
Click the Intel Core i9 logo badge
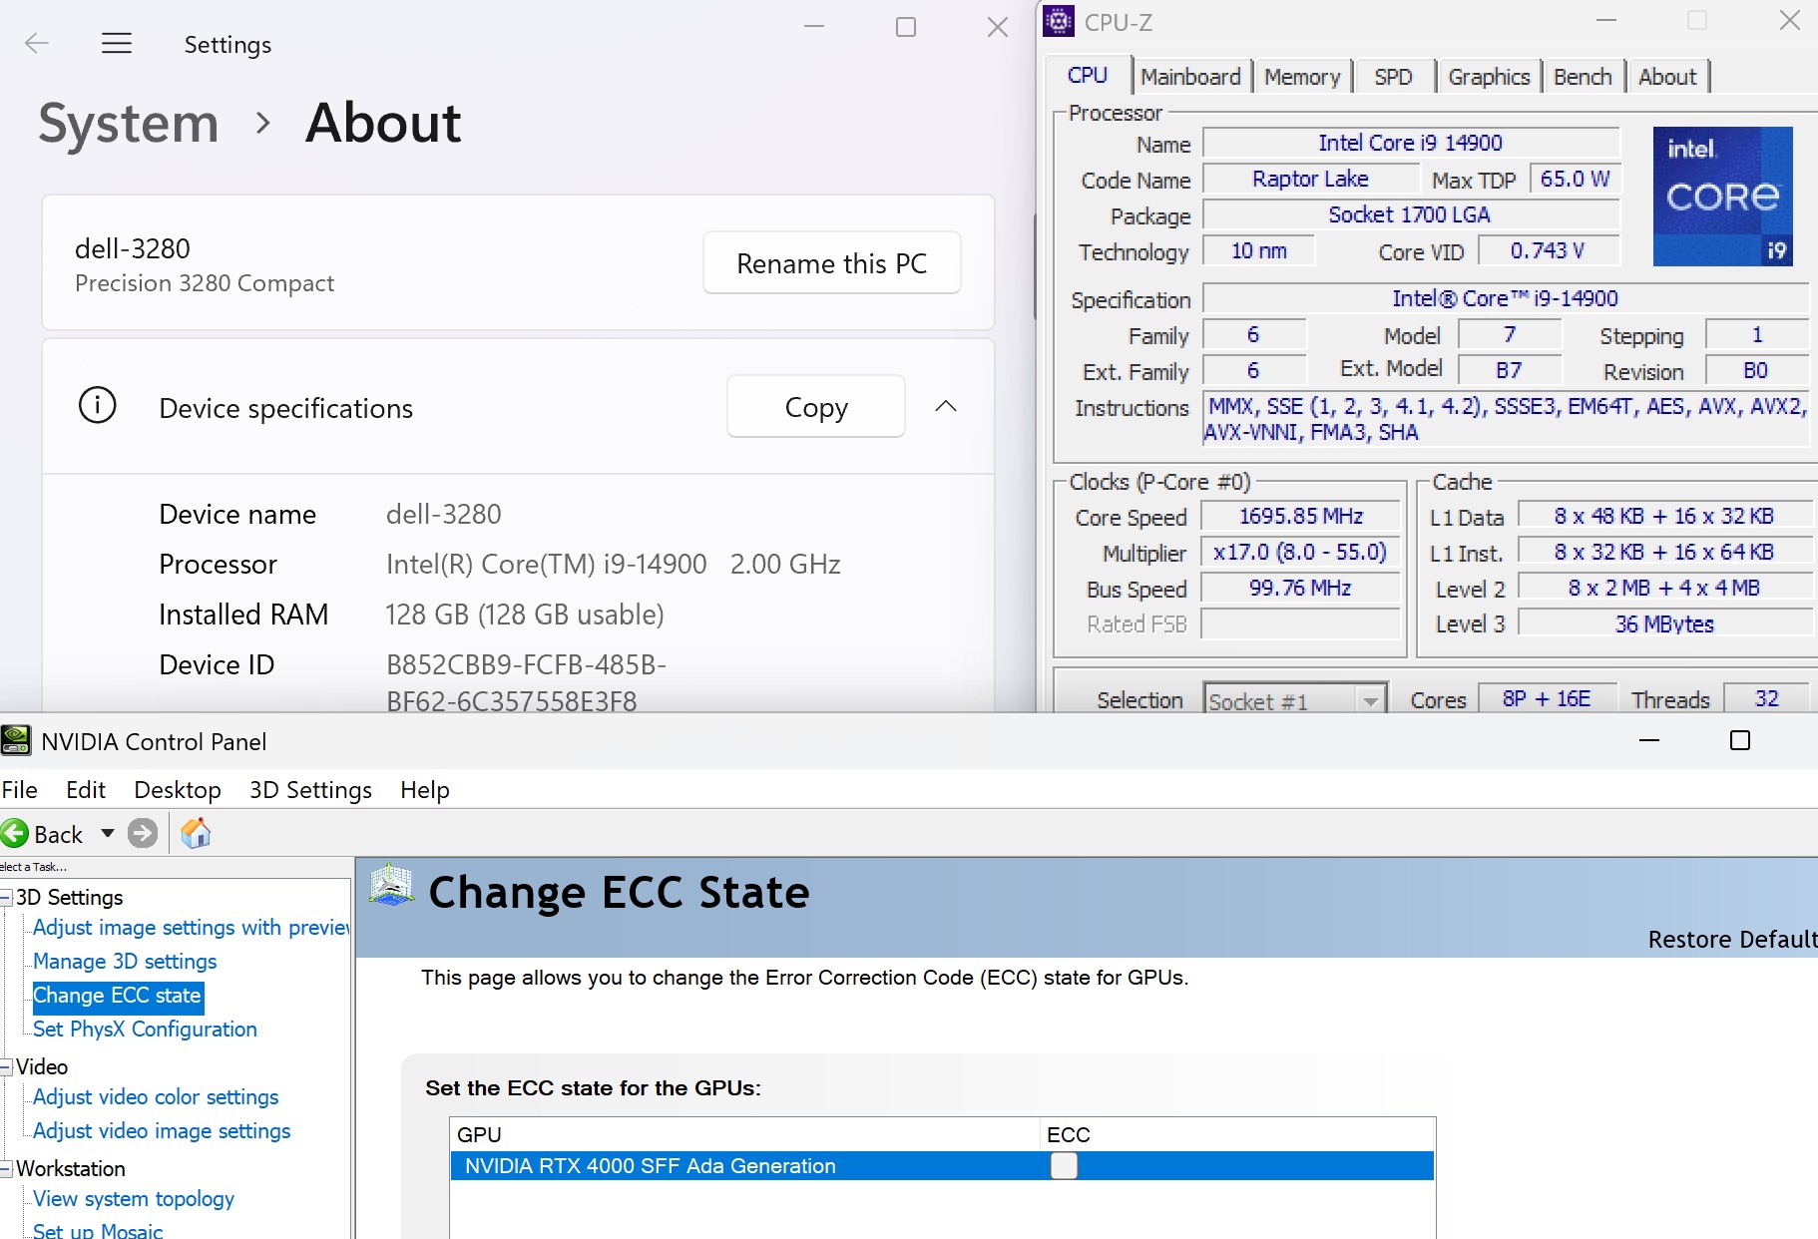click(1722, 197)
